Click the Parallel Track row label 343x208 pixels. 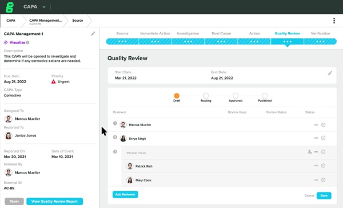[x=136, y=153]
